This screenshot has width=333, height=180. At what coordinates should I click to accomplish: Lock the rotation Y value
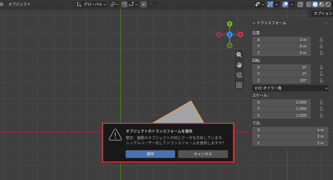[x=321, y=74]
